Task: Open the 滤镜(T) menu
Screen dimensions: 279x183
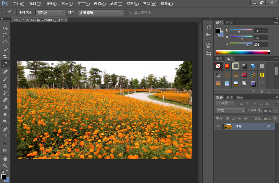Action: [116, 4]
